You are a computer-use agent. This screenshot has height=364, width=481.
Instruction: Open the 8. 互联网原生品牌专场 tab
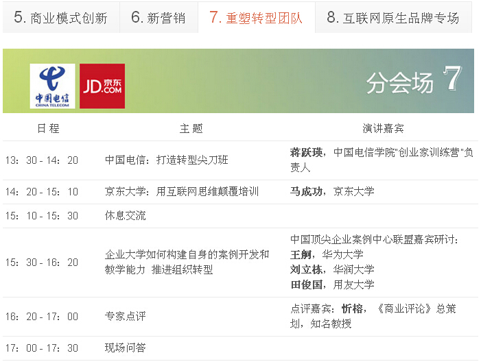pyautogui.click(x=394, y=17)
